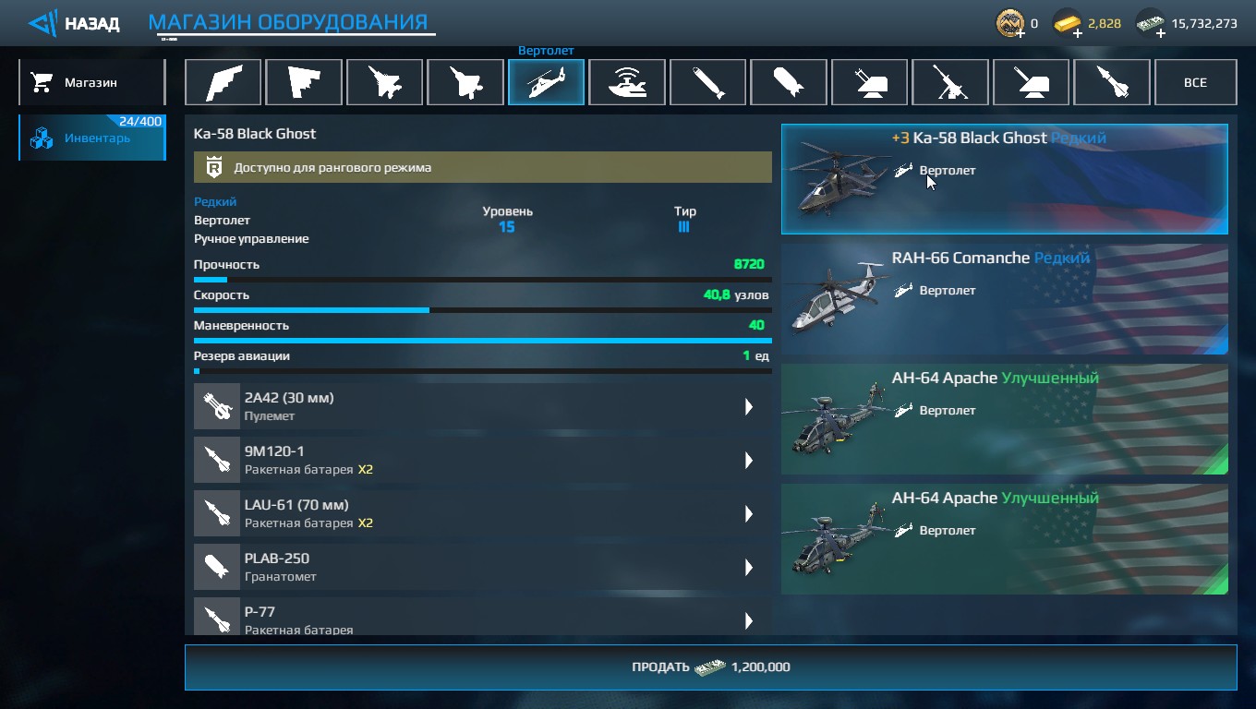Viewport: 1256px width, 709px height.
Task: Select the helicopter category icon
Action: coord(546,82)
